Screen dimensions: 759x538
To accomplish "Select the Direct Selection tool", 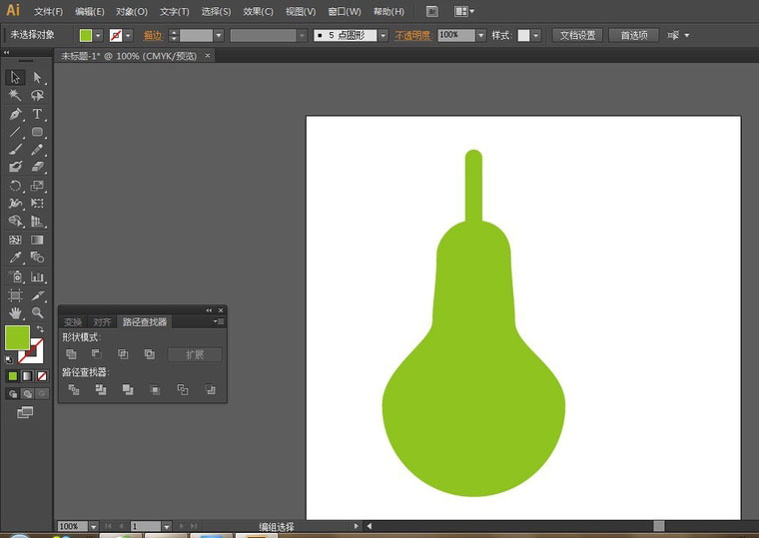I will coord(37,77).
